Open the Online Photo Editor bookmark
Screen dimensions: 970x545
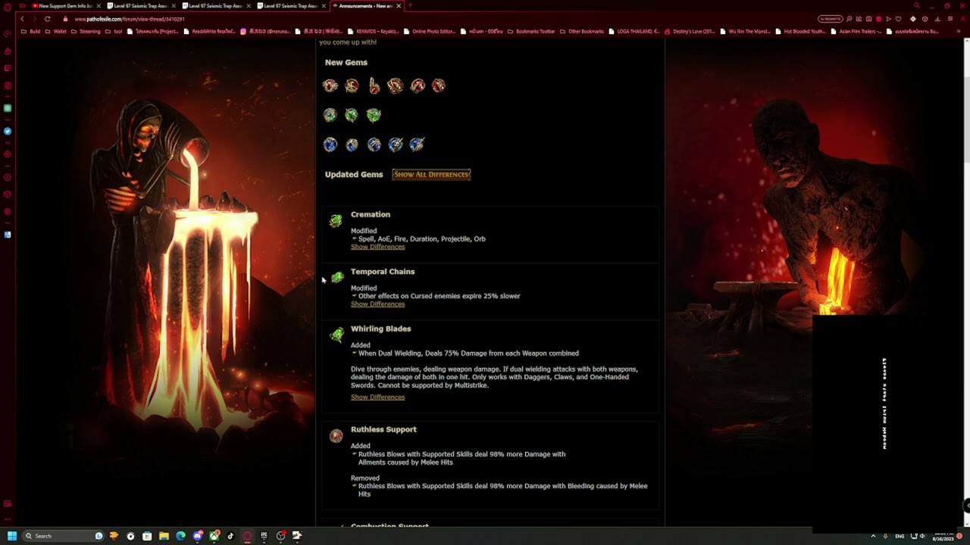pyautogui.click(x=429, y=32)
